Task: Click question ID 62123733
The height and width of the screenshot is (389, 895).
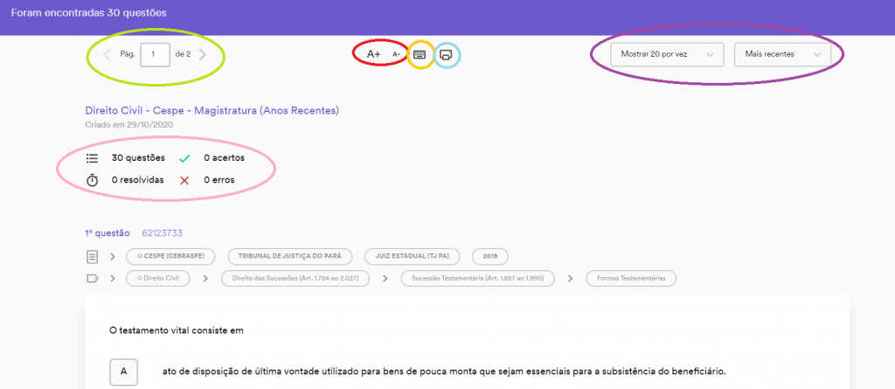Action: point(162,233)
